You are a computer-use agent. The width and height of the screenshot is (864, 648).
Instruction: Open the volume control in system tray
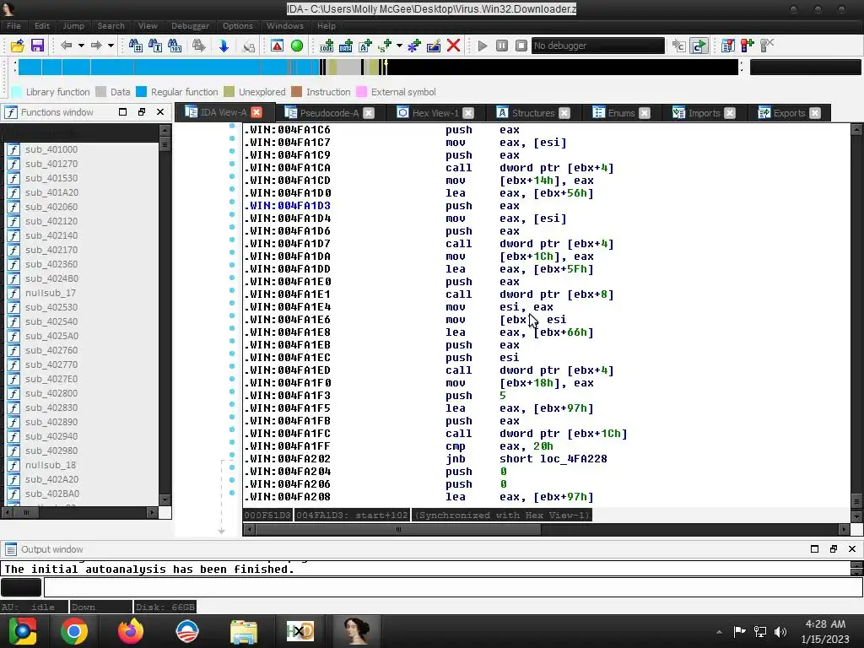(780, 632)
